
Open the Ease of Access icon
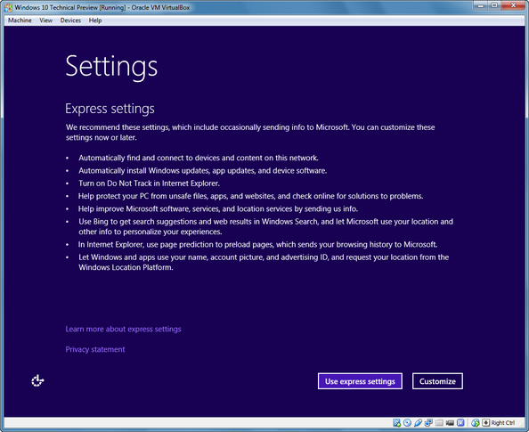[x=37, y=380]
